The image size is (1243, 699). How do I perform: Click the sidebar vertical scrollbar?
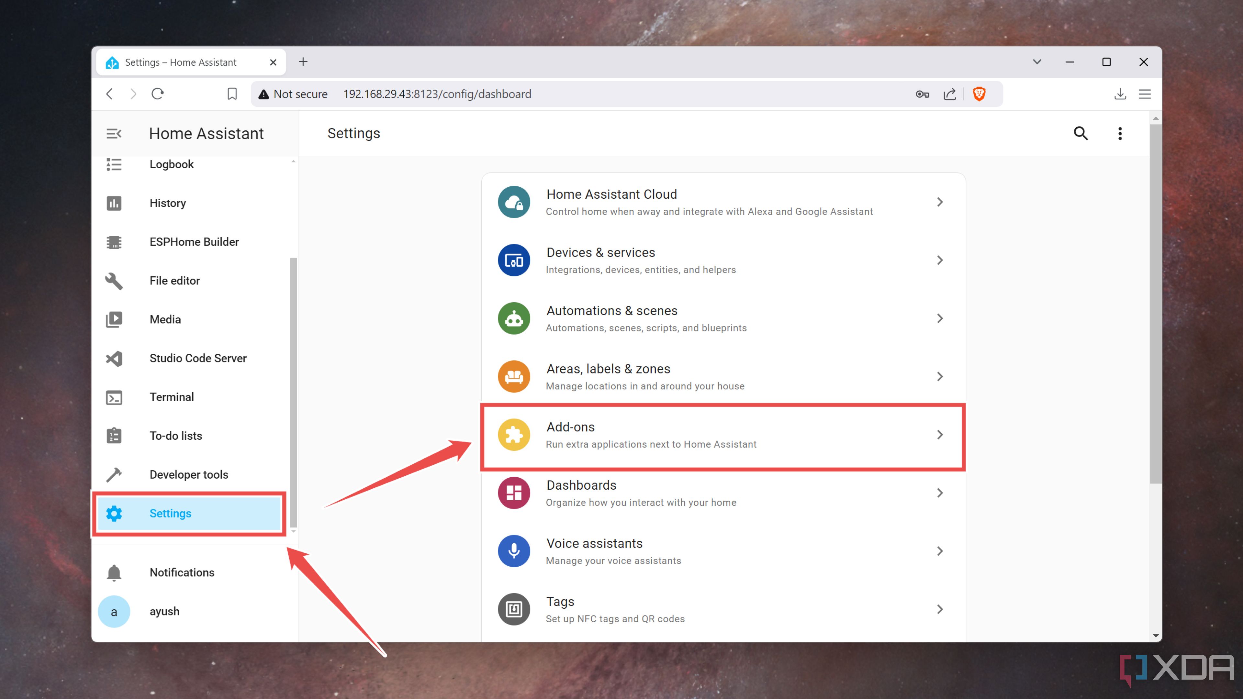coord(293,393)
